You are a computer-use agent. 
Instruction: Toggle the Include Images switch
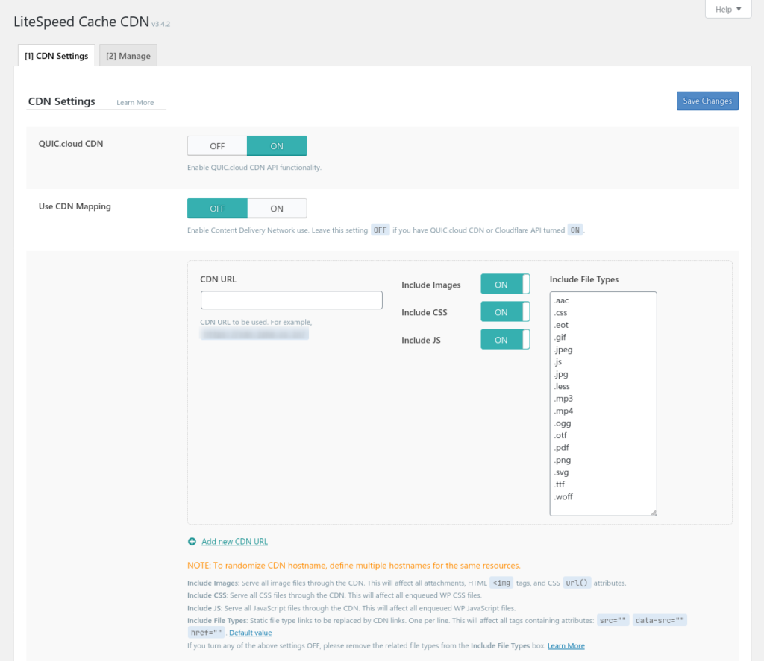pyautogui.click(x=505, y=284)
